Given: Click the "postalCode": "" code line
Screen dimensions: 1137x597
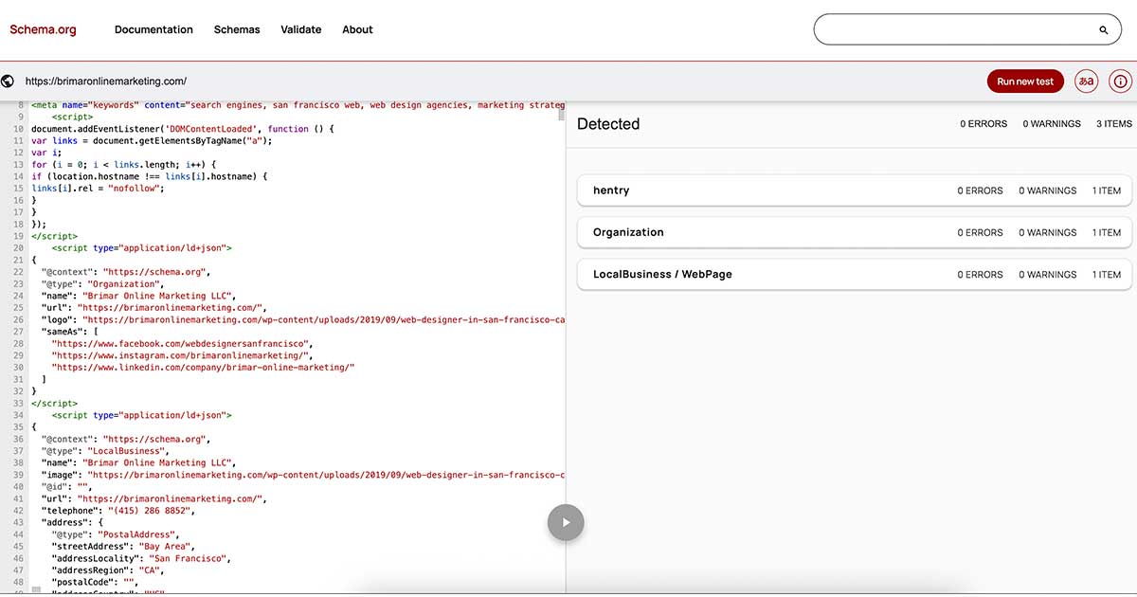Looking at the screenshot, I should tap(95, 583).
